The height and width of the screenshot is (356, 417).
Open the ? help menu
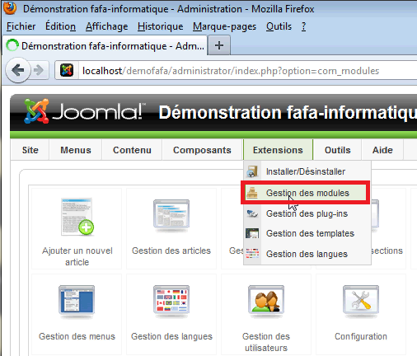tap(303, 26)
